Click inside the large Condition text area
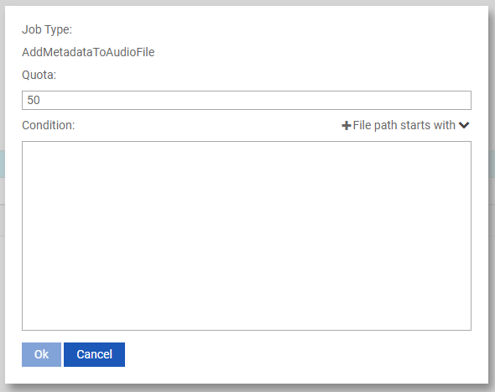The width and height of the screenshot is (495, 392). [x=247, y=236]
